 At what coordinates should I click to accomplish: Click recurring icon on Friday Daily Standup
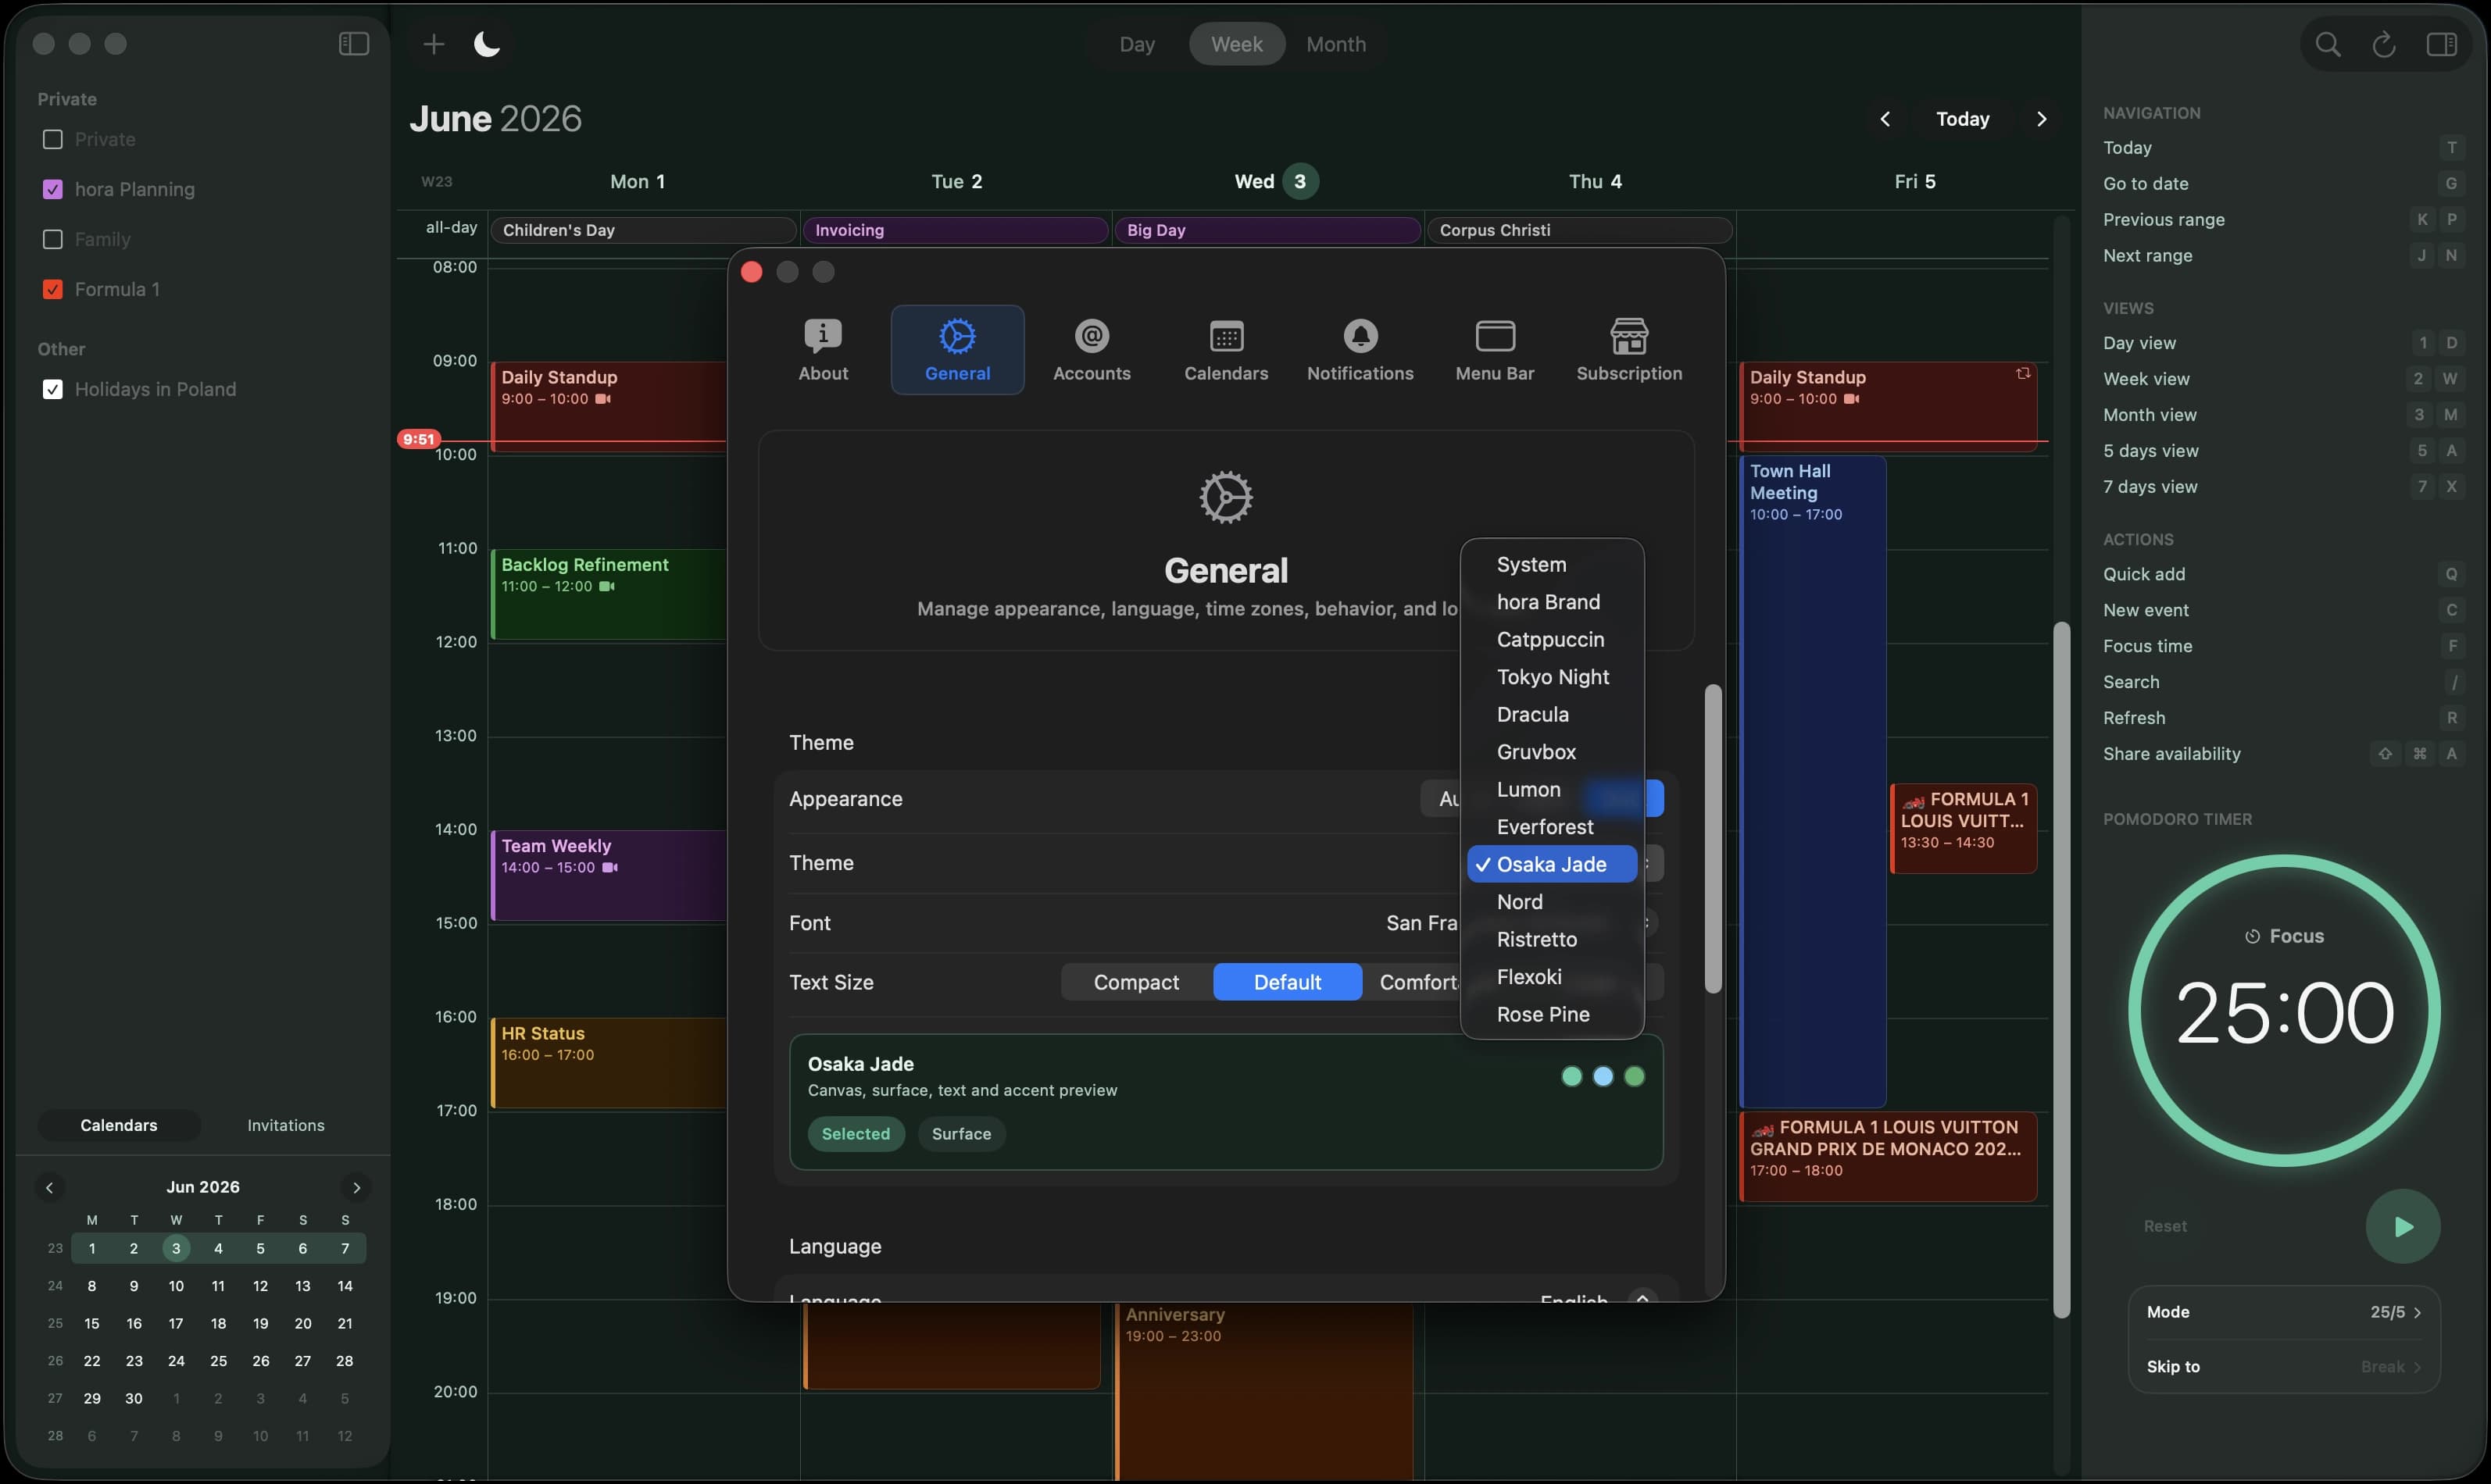[2022, 374]
